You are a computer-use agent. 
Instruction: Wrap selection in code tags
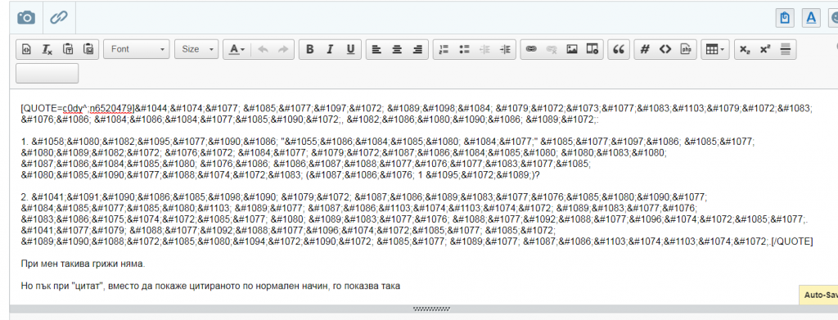665,49
